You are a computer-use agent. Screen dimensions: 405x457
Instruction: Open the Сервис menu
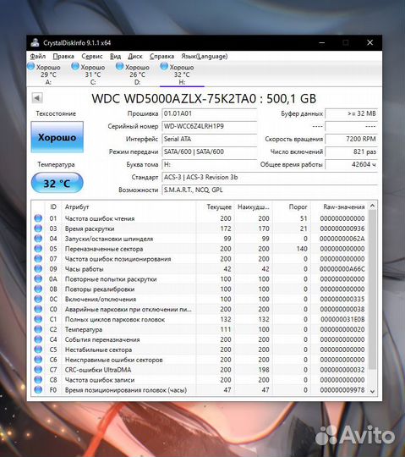pos(91,56)
